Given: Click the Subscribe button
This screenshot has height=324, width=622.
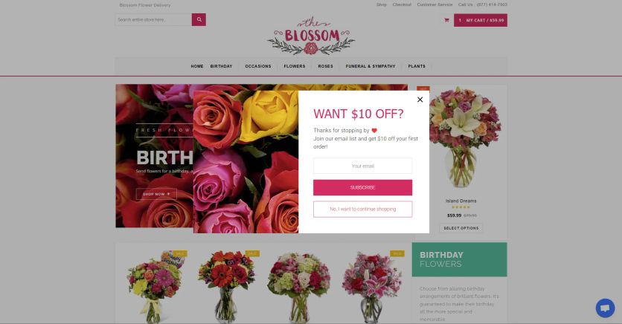Looking at the screenshot, I should click(x=362, y=187).
